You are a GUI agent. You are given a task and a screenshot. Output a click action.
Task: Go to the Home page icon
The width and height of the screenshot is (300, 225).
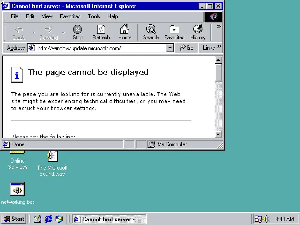click(x=125, y=32)
